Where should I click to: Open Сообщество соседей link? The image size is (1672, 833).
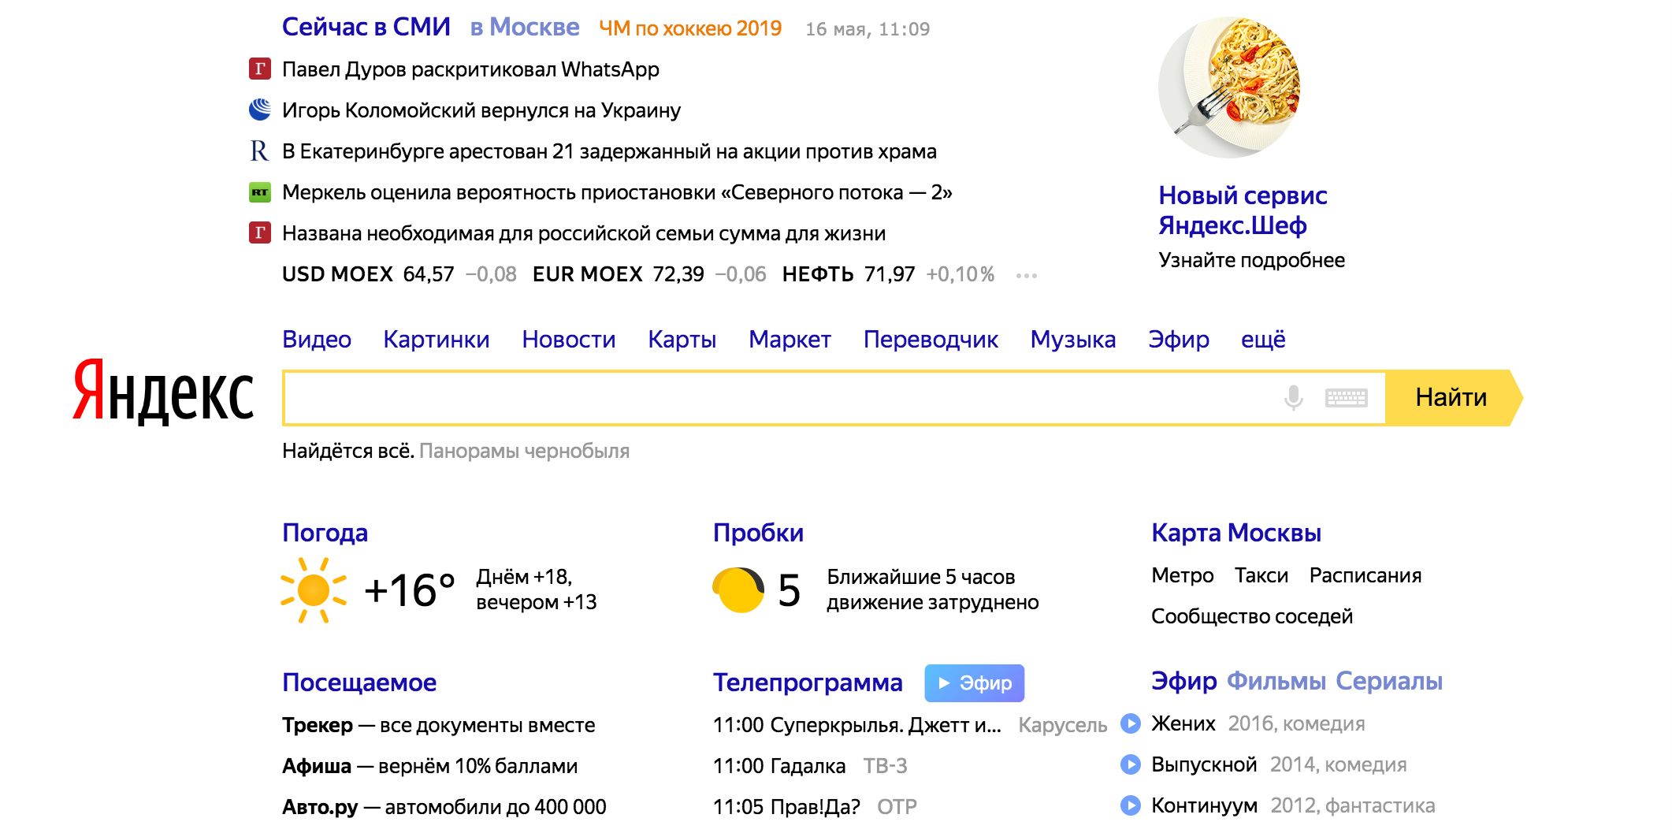click(x=1251, y=616)
